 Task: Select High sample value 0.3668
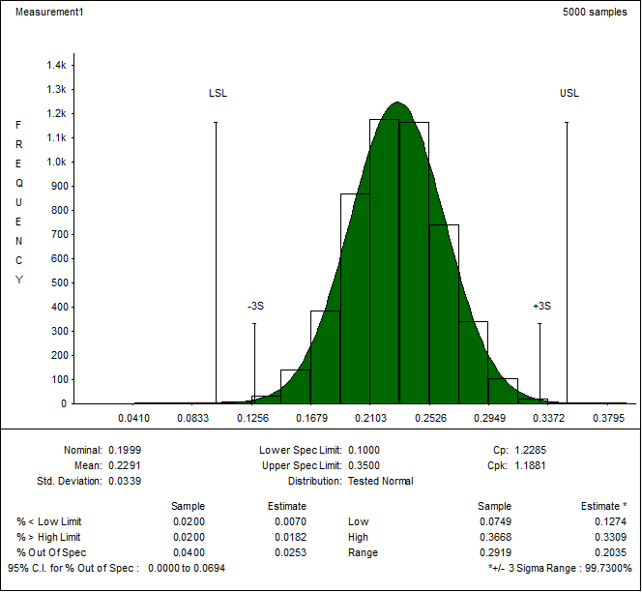pos(495,537)
